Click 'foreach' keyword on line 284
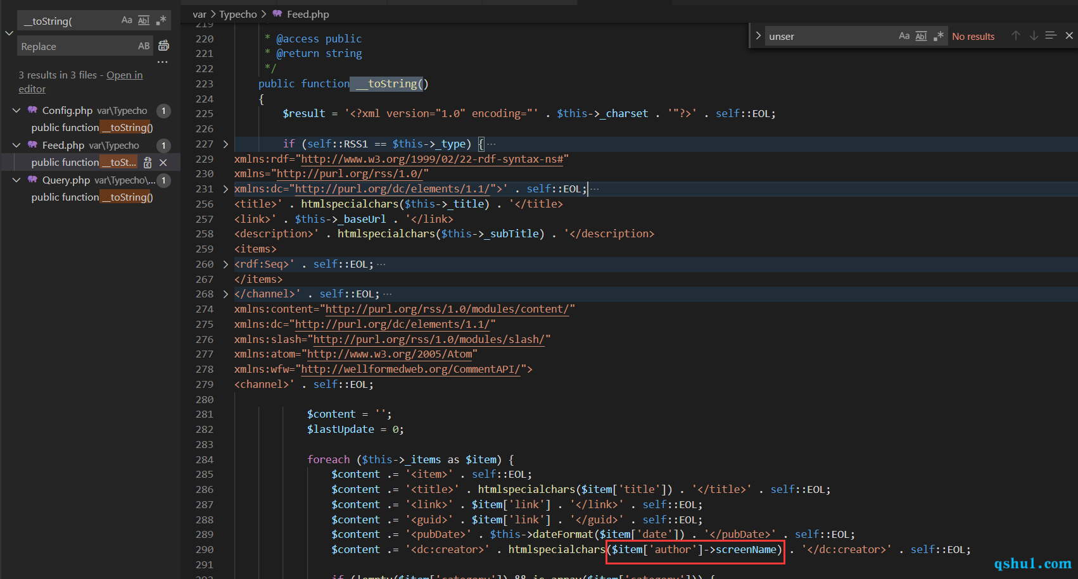The height and width of the screenshot is (579, 1078). coord(328,459)
